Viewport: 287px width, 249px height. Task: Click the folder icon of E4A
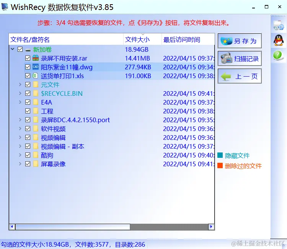click(x=36, y=102)
